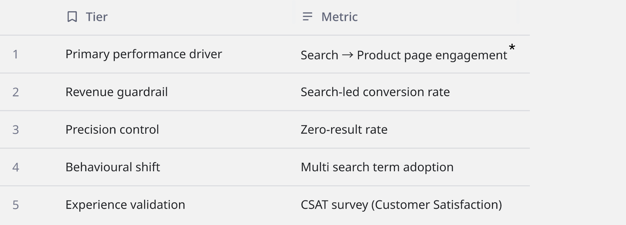Click the CSAT survey (Customer Satisfaction) cell
This screenshot has width=626, height=225.
pyautogui.click(x=412, y=205)
